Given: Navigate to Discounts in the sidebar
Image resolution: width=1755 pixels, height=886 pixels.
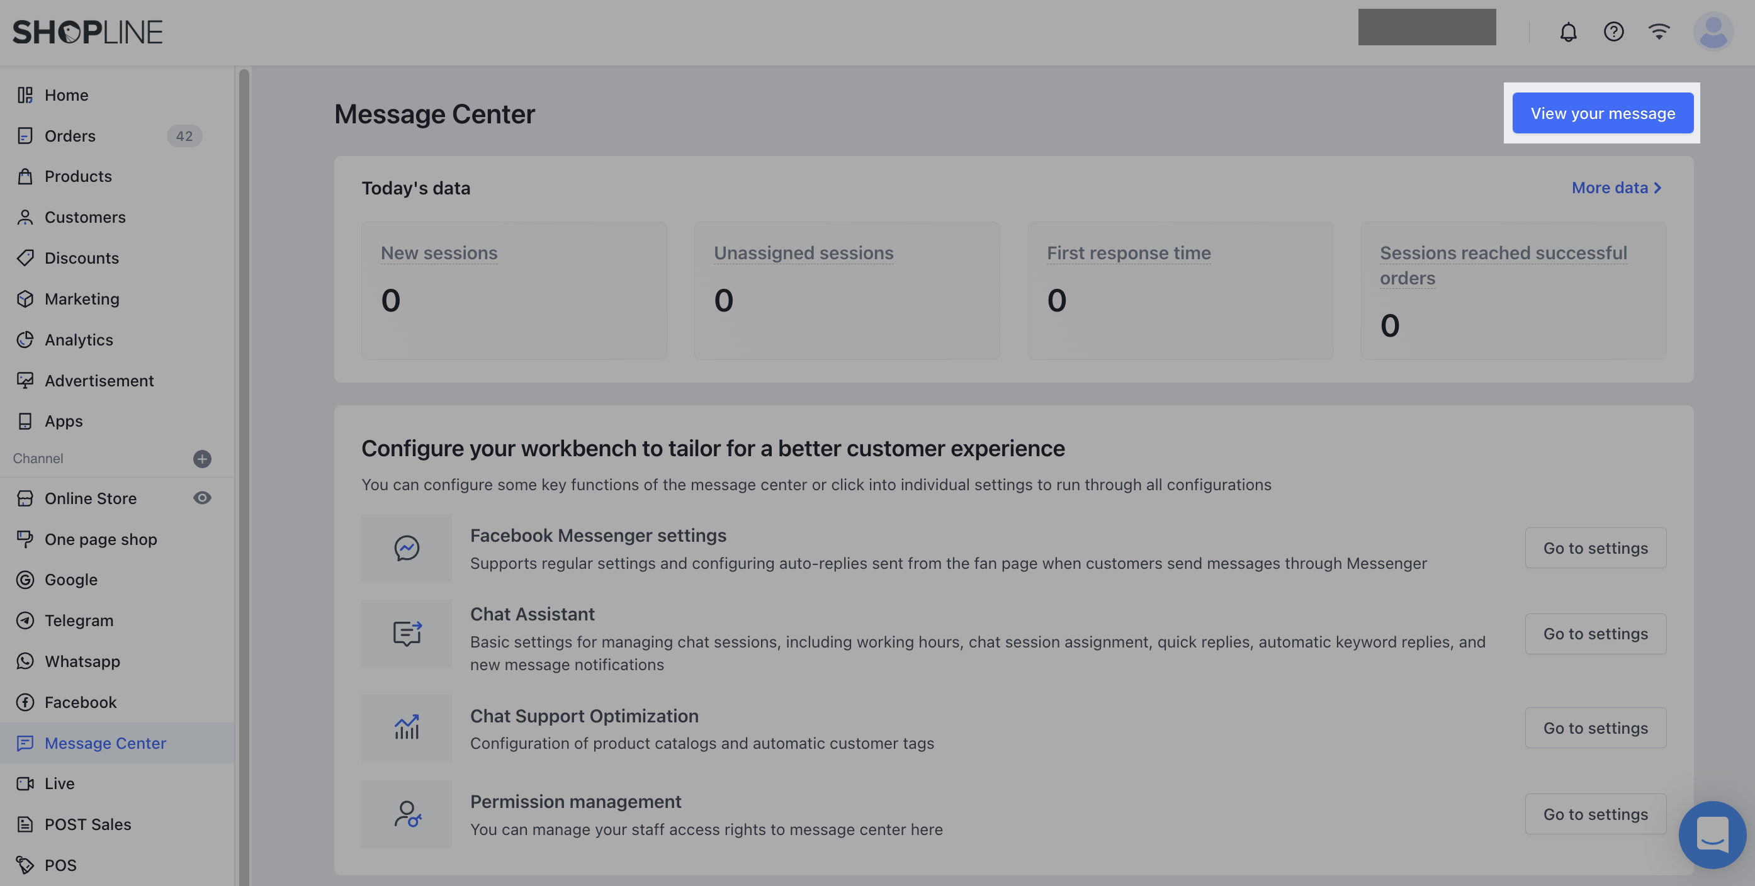Looking at the screenshot, I should click(x=82, y=257).
